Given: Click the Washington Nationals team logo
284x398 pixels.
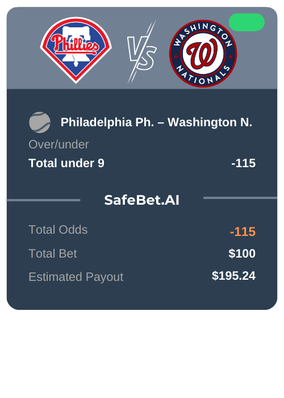Looking at the screenshot, I should (x=203, y=53).
